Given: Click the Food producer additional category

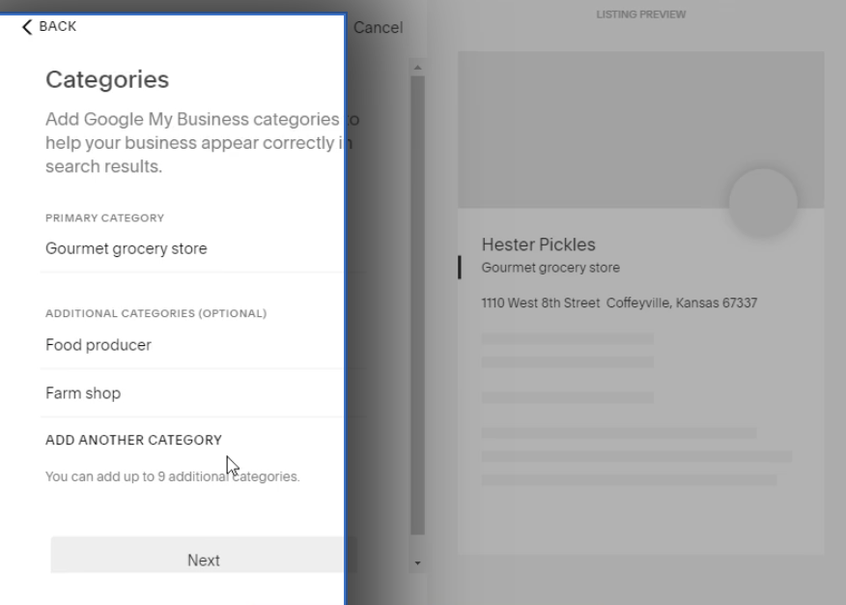Looking at the screenshot, I should [99, 345].
